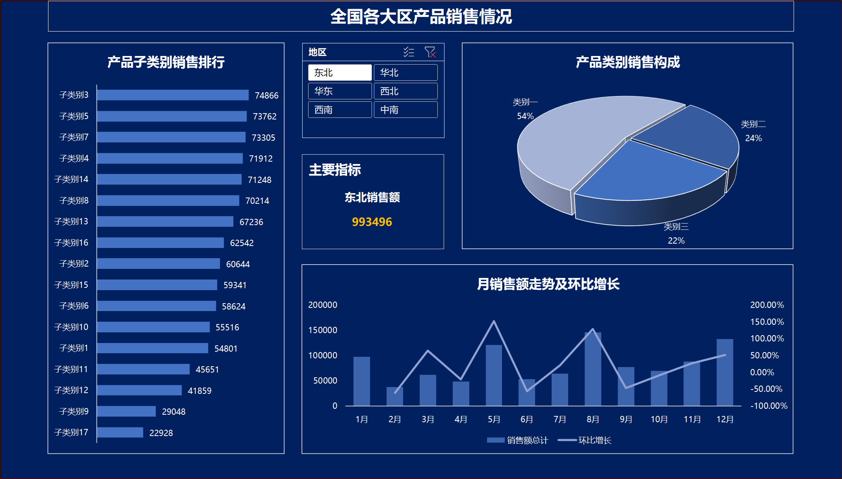Viewport: 842px width, 479px height.
Task: Select the 华北 region in the slicer
Action: click(x=405, y=73)
